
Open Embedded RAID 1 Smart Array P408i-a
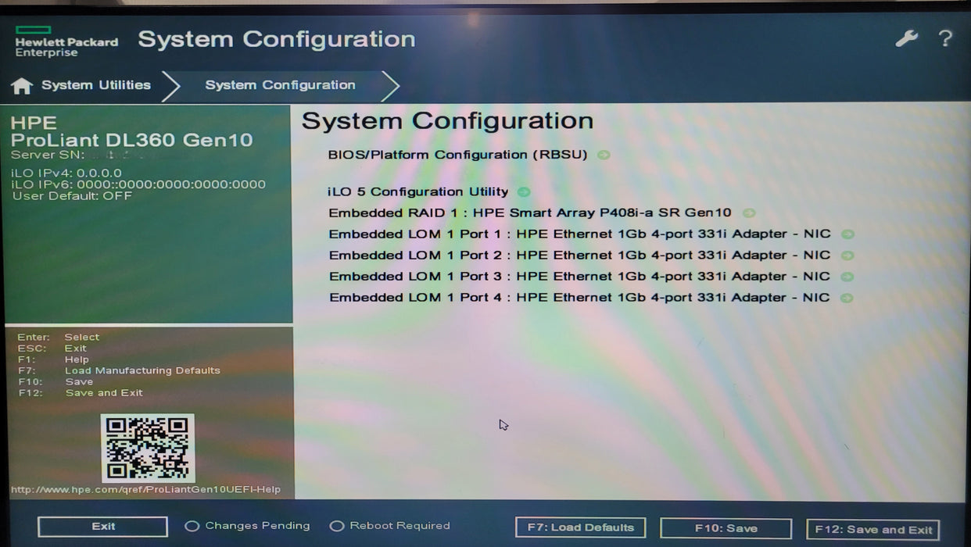530,213
